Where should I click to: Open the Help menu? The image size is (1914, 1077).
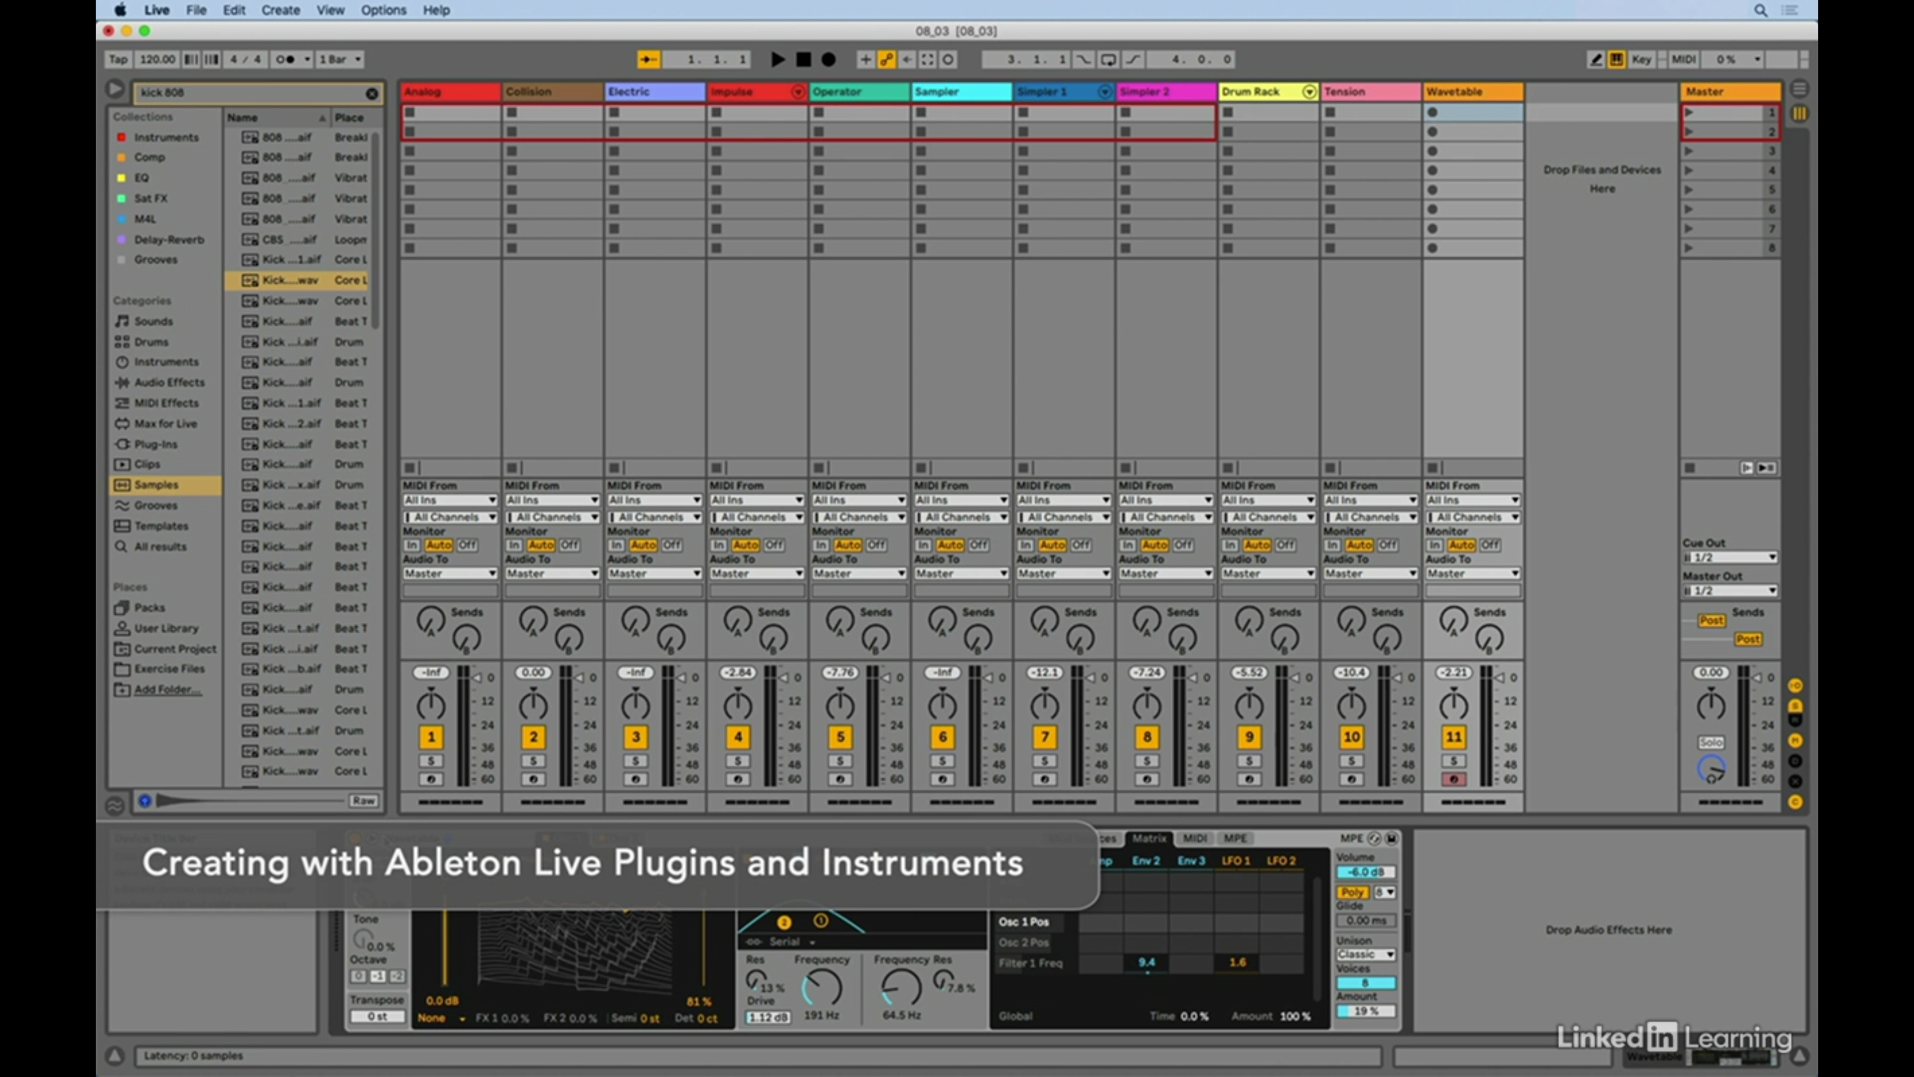[436, 10]
